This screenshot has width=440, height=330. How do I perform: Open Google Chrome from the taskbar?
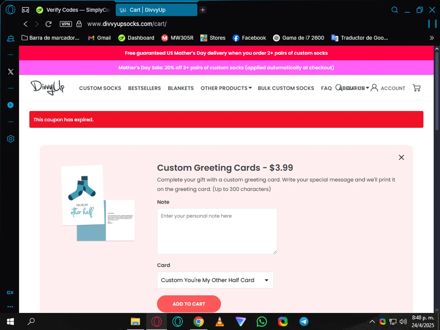click(199, 322)
